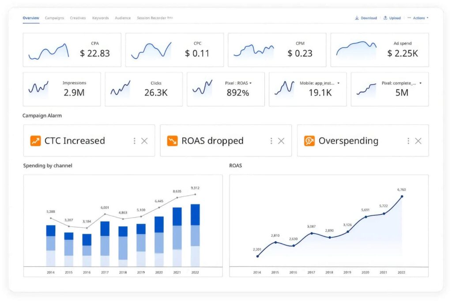Switch to the Keywords tab
This screenshot has height=302, width=452.
point(101,18)
